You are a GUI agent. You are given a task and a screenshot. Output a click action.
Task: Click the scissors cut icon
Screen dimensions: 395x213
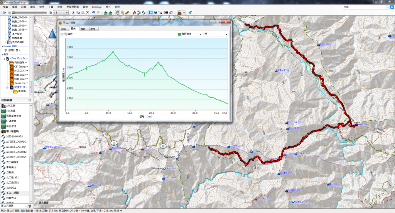[x=73, y=13]
